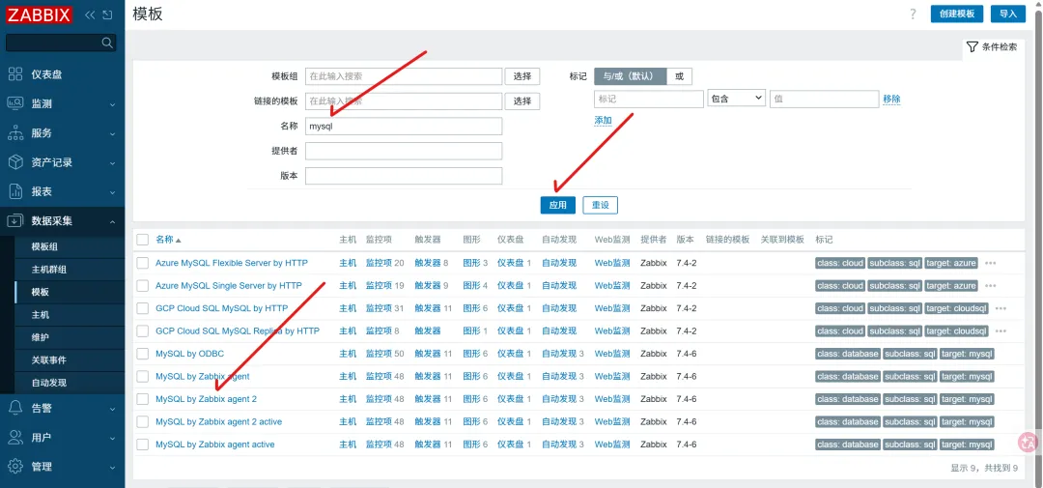This screenshot has height=488, width=1043.
Task: Click the 数据采集 data collection icon
Action: click(x=15, y=221)
